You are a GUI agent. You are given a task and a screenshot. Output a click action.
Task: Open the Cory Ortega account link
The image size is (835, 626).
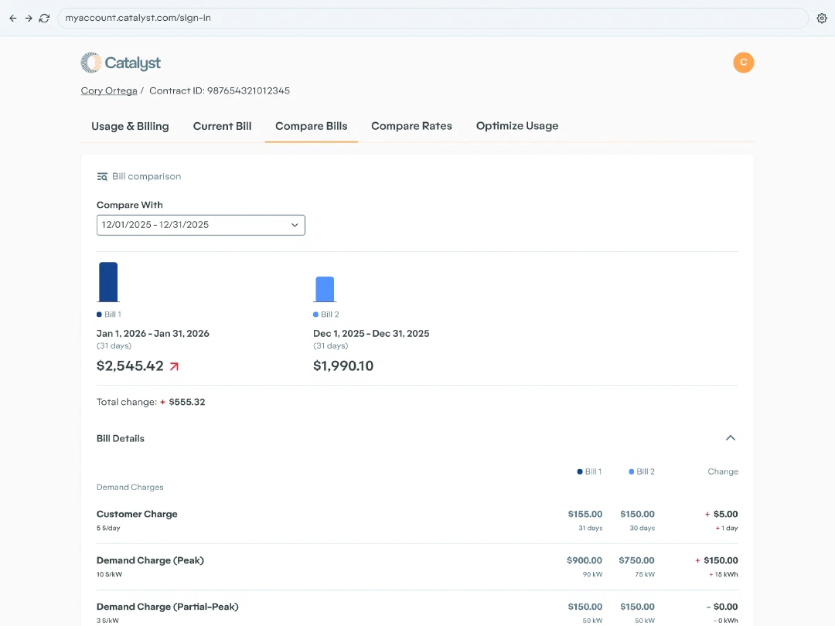(109, 90)
